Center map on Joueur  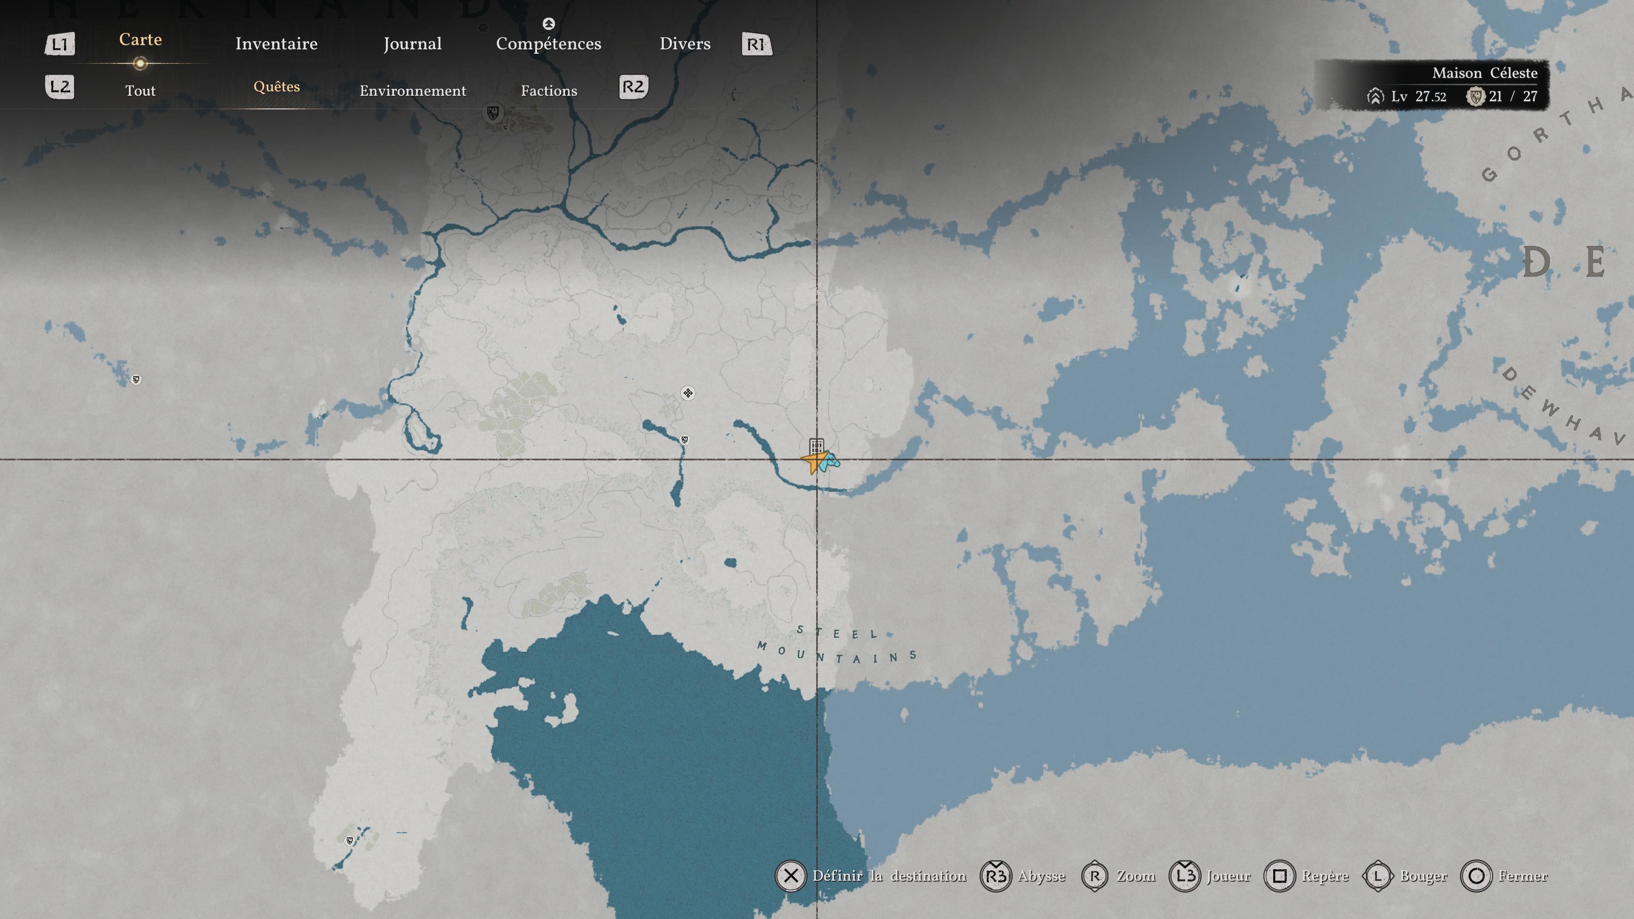(x=1228, y=876)
